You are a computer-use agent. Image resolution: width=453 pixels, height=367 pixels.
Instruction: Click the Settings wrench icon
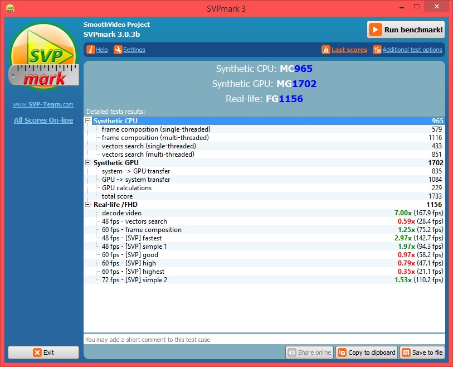118,50
